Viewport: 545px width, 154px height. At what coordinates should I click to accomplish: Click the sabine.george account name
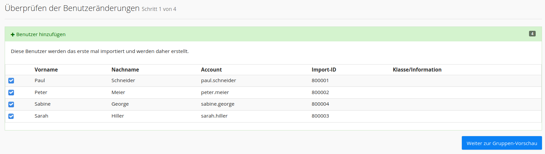pos(218,104)
